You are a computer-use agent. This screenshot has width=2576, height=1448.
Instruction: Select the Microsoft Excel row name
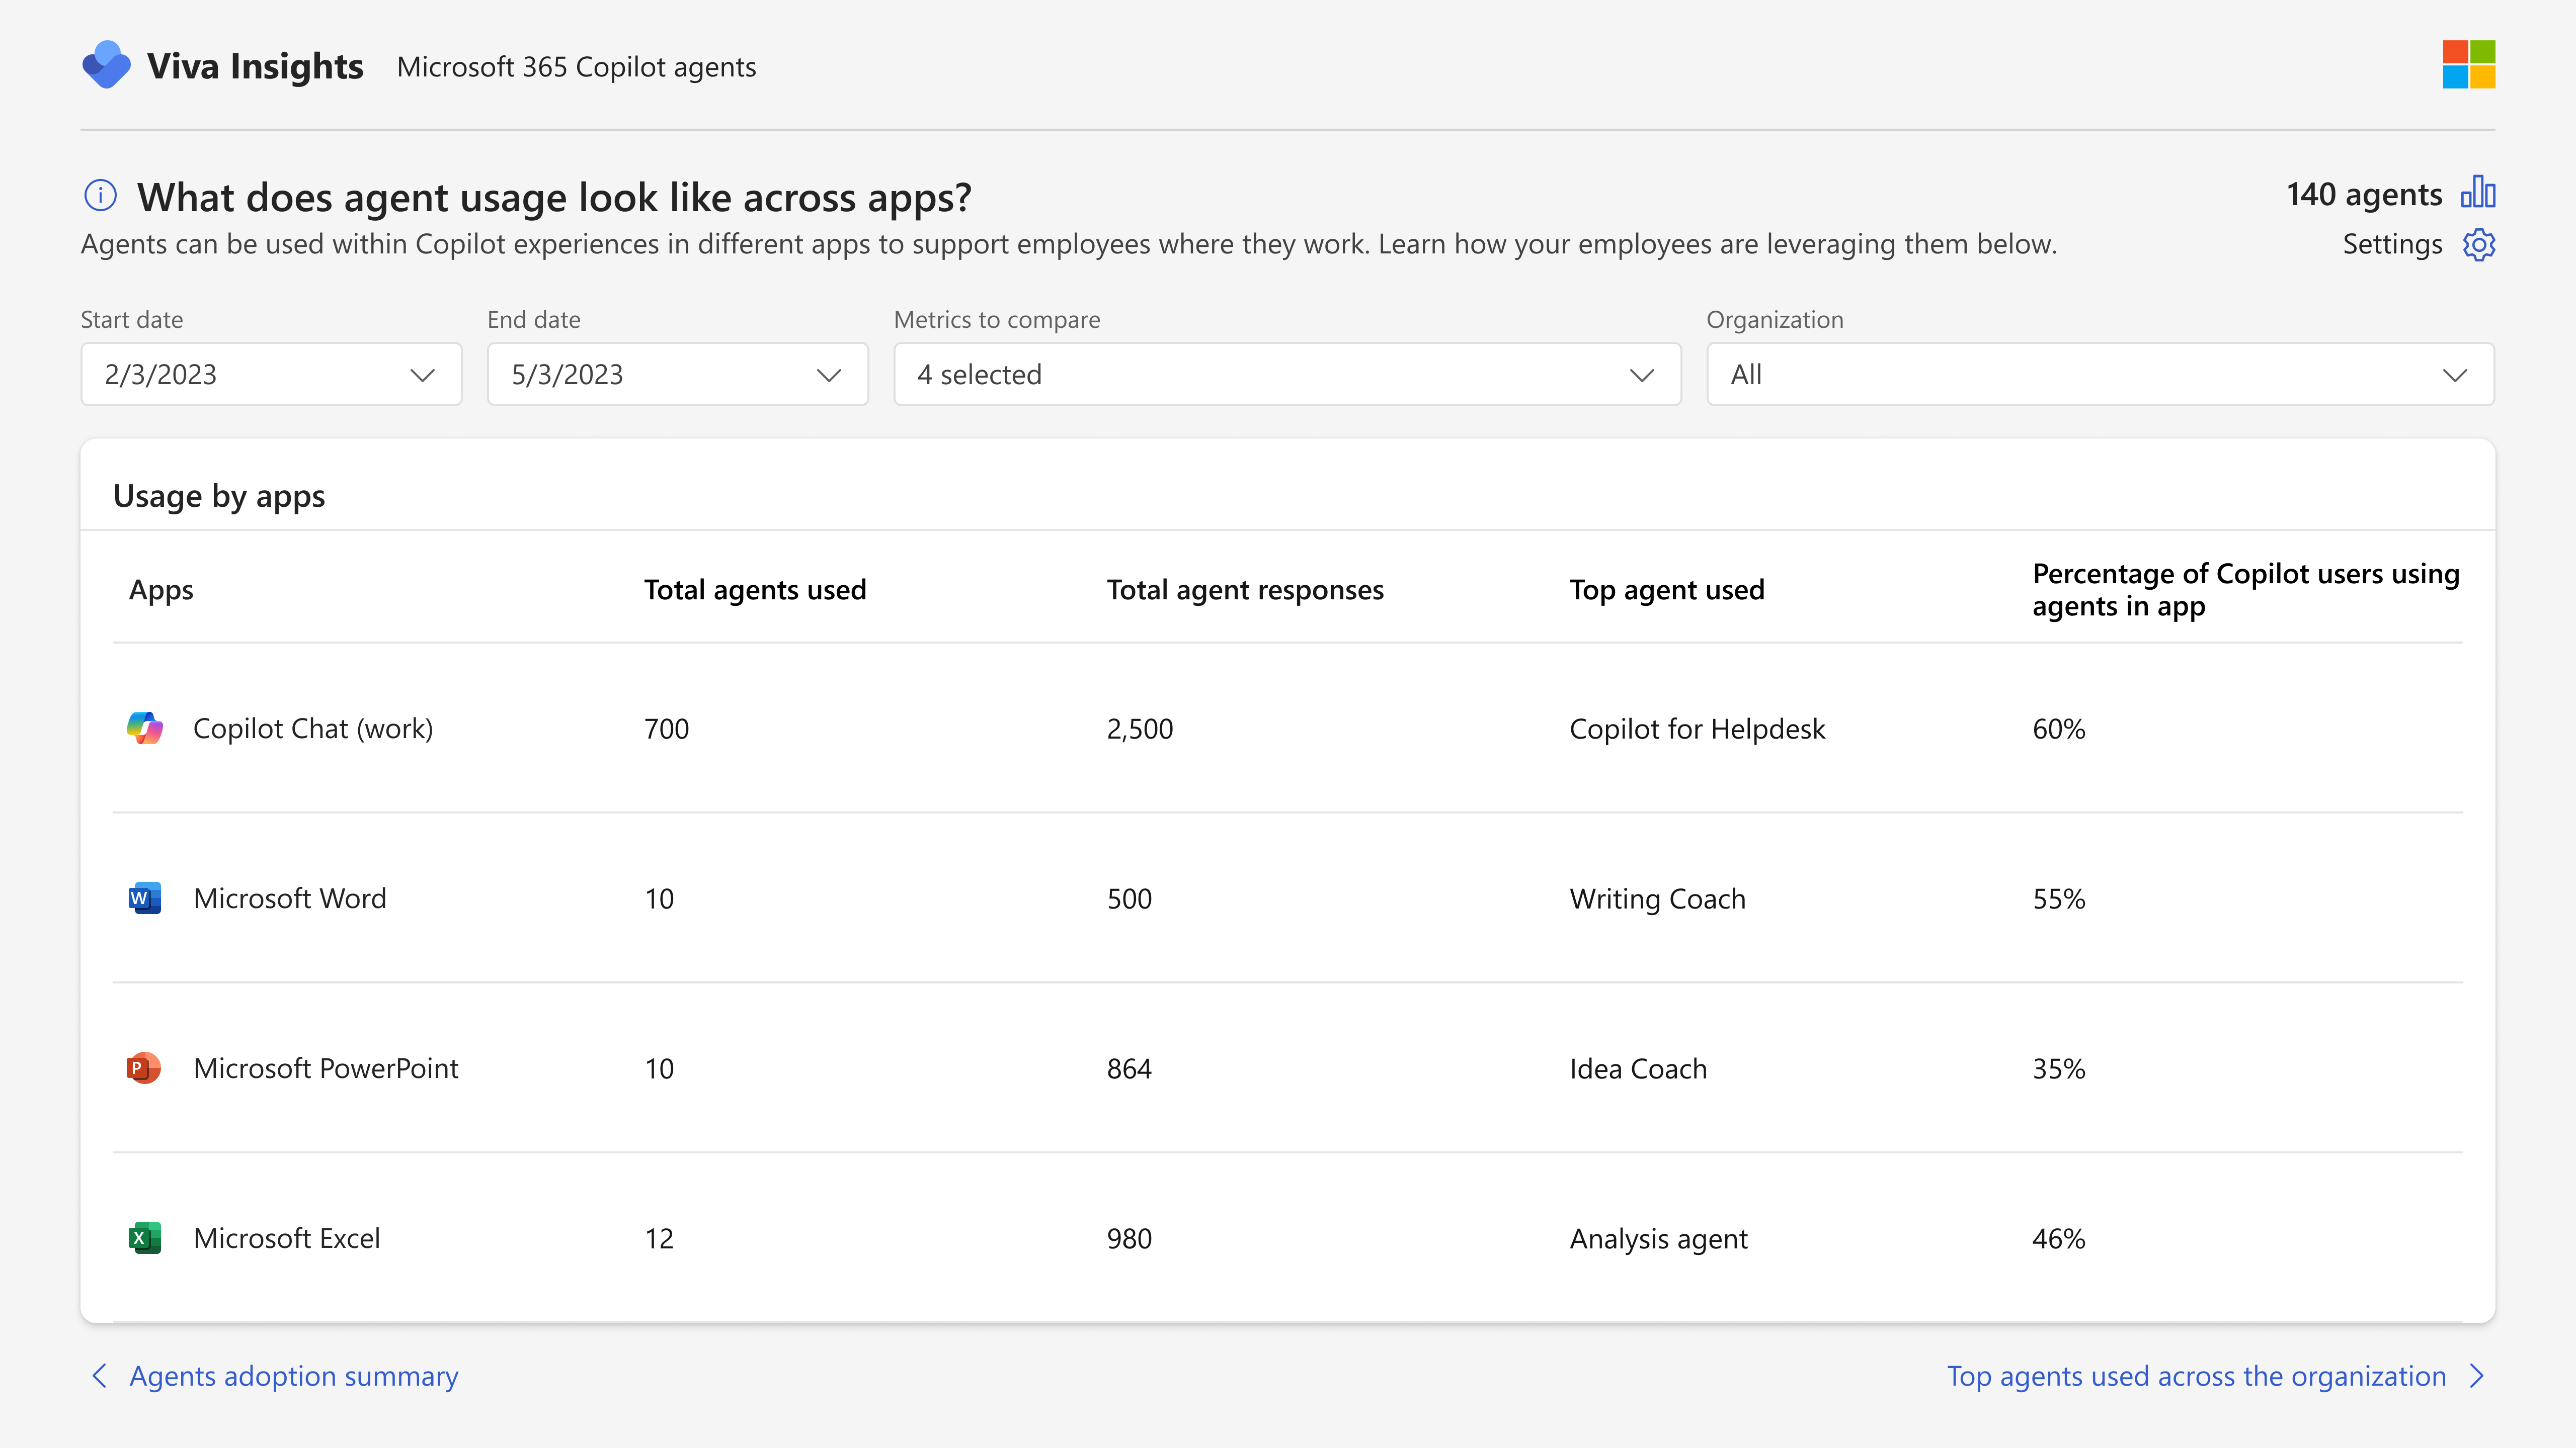pos(287,1238)
